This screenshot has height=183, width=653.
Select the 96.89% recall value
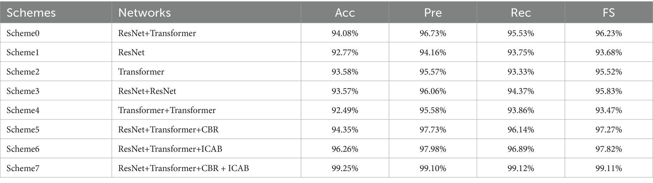click(521, 149)
